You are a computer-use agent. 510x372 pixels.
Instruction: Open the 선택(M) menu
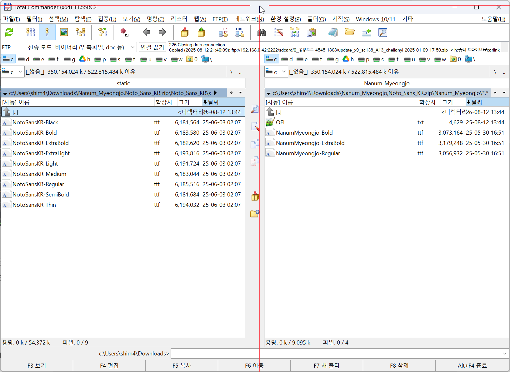point(58,19)
